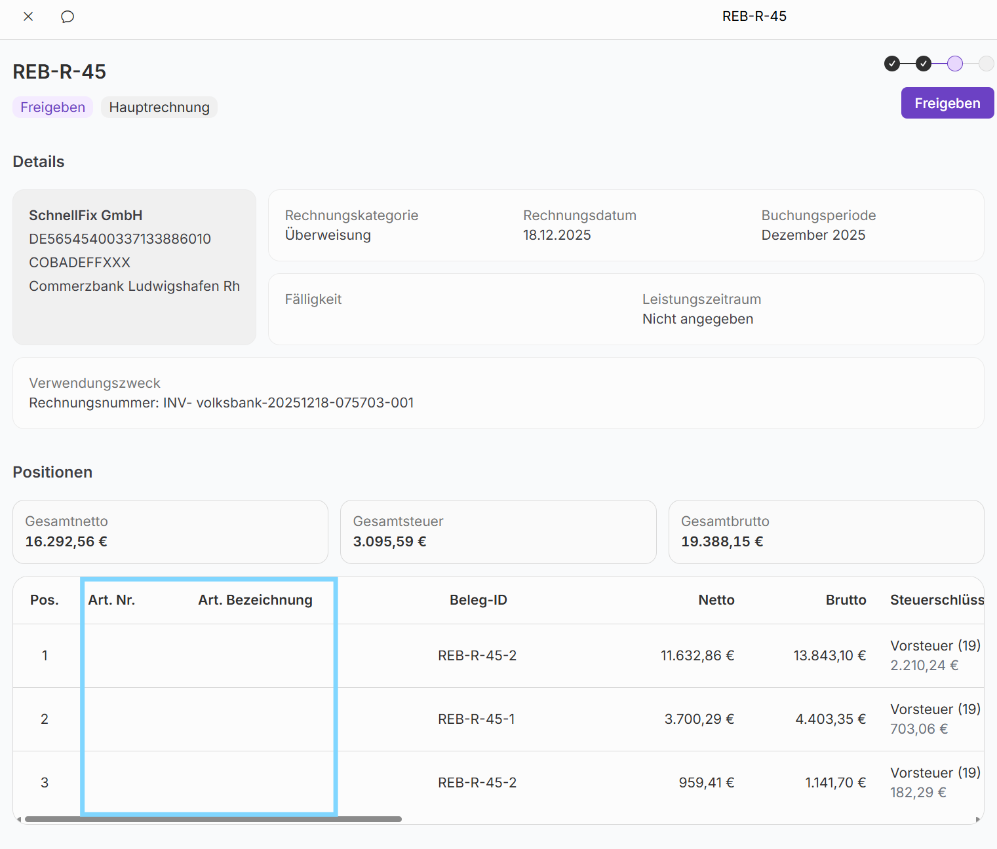Click the Freigeben status tag

(x=52, y=107)
